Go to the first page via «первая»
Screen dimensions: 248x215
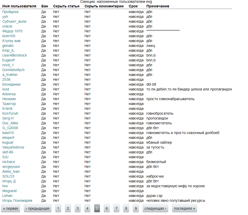click(x=11, y=208)
